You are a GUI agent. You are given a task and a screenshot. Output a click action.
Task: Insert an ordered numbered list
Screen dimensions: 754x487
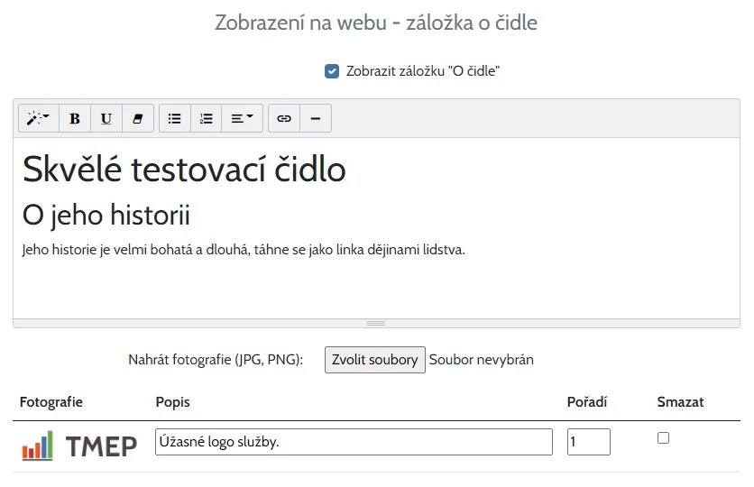point(206,118)
